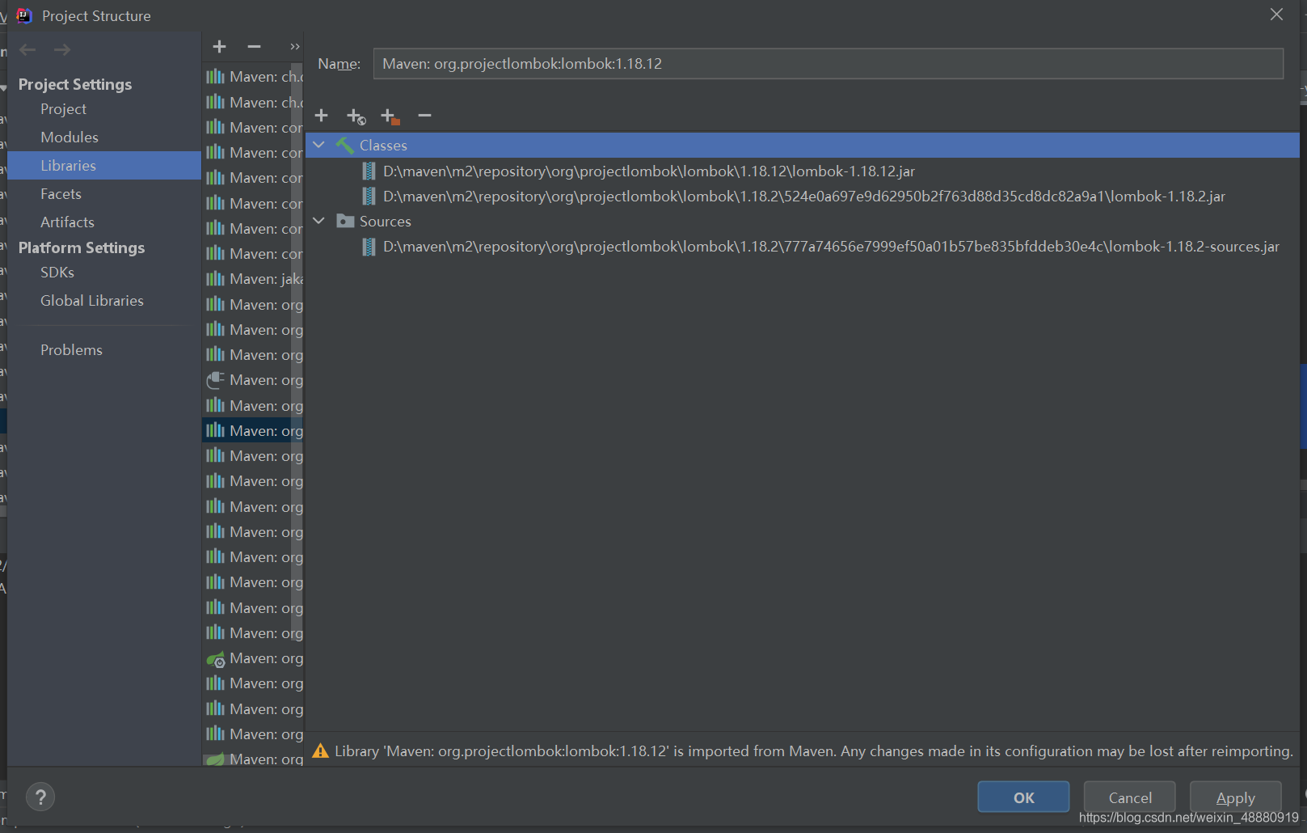Click the IntelliJ logo in title bar

(24, 15)
